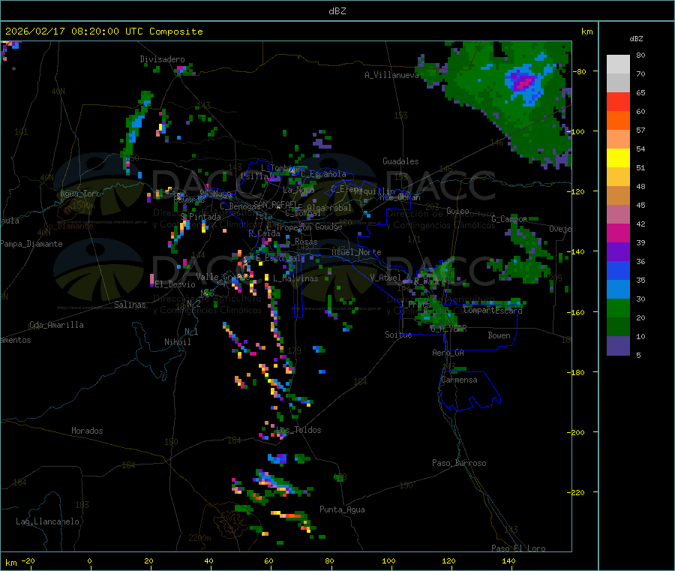Click the light gray 70-80 dBZ swatch
675x571 pixels.
[x=618, y=65]
